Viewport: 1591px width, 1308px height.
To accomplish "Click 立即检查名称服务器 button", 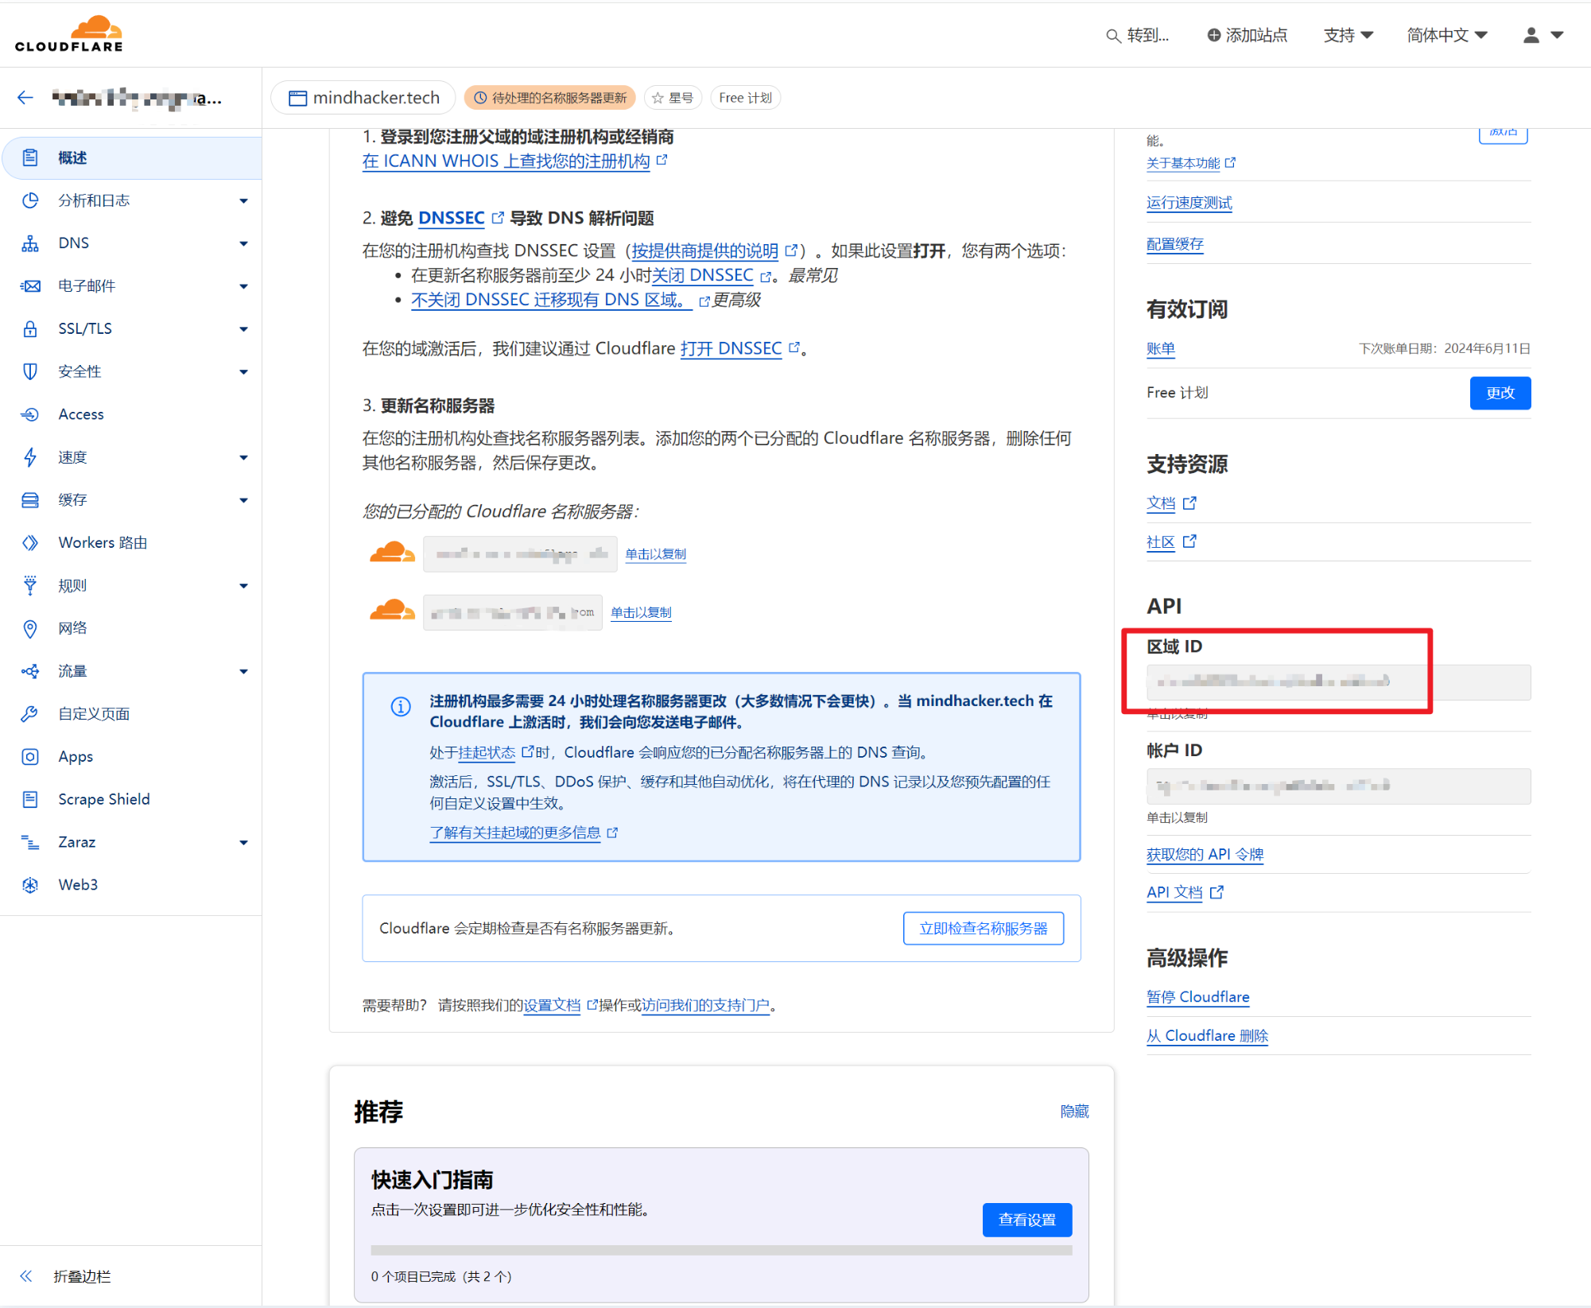I will 984,928.
